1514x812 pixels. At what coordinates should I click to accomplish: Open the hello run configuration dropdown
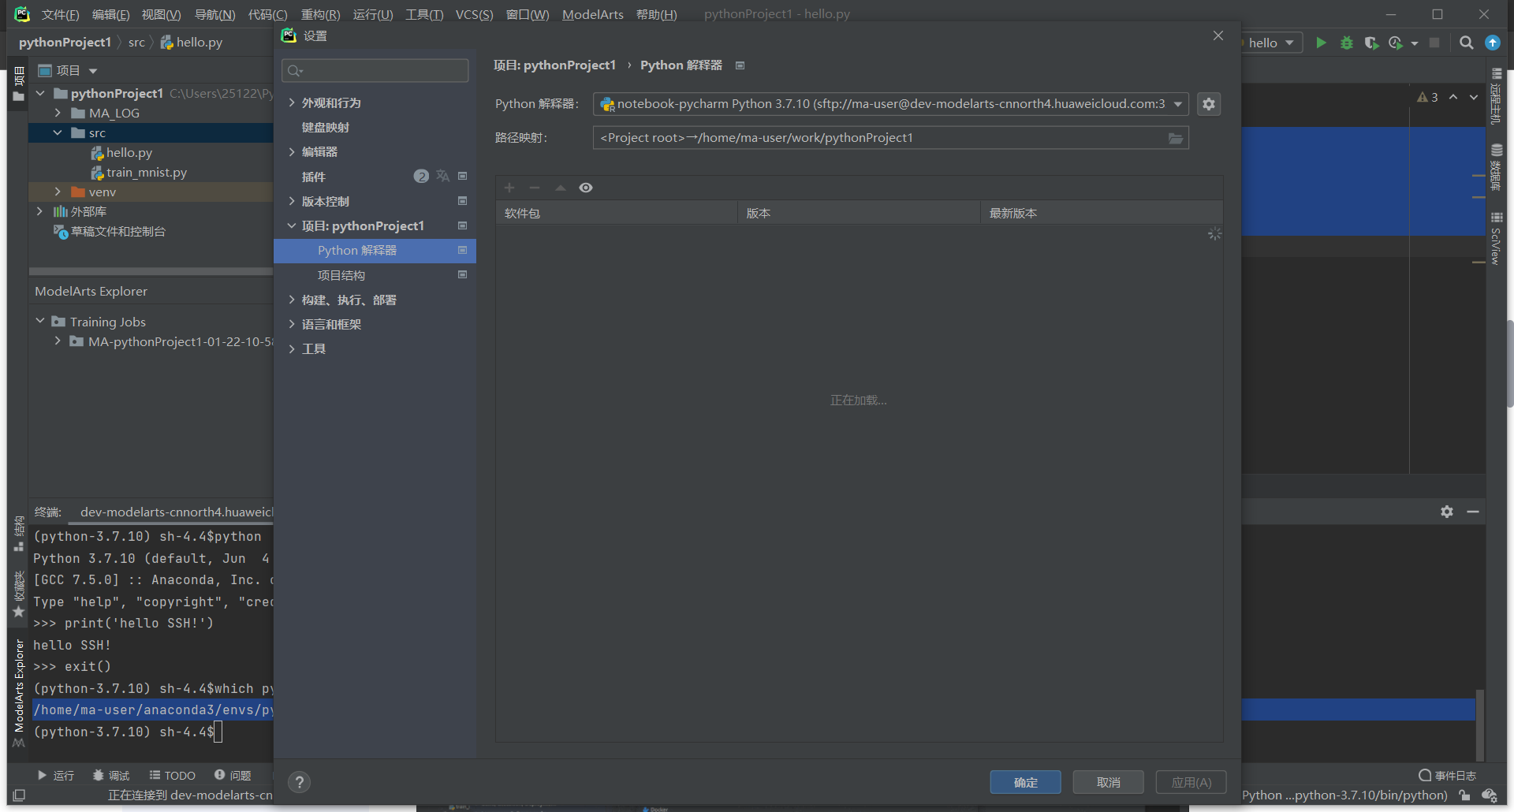point(1273,43)
